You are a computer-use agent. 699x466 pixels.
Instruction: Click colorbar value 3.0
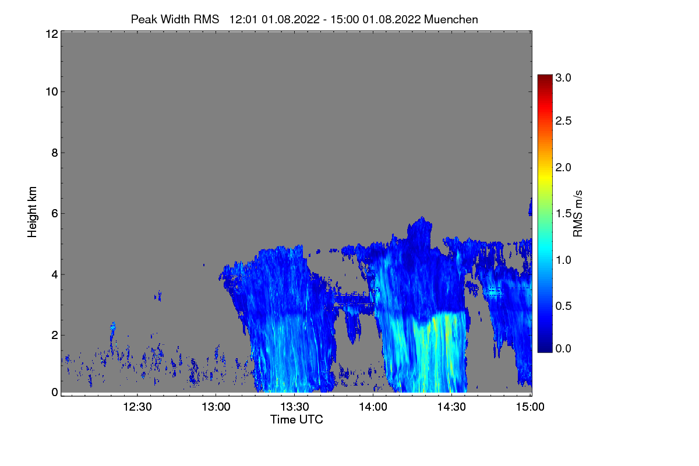tap(563, 77)
